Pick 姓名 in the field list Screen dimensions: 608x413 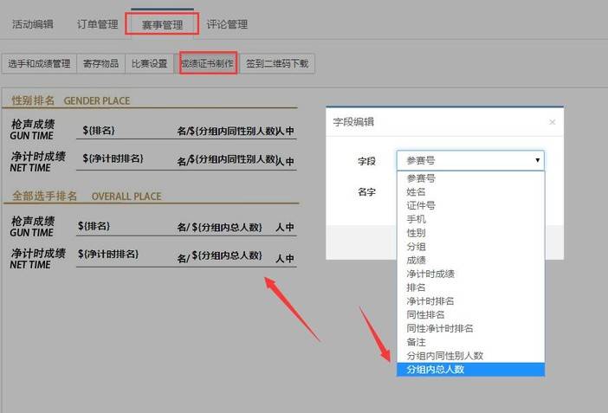tap(416, 191)
